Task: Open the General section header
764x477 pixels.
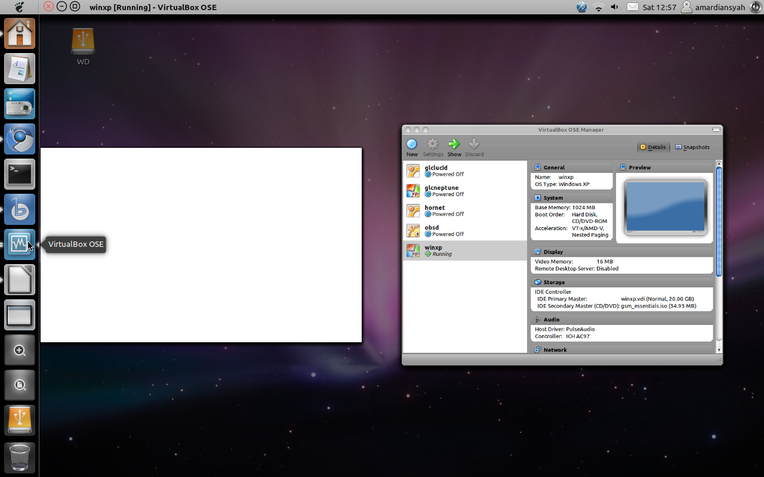Action: point(572,168)
